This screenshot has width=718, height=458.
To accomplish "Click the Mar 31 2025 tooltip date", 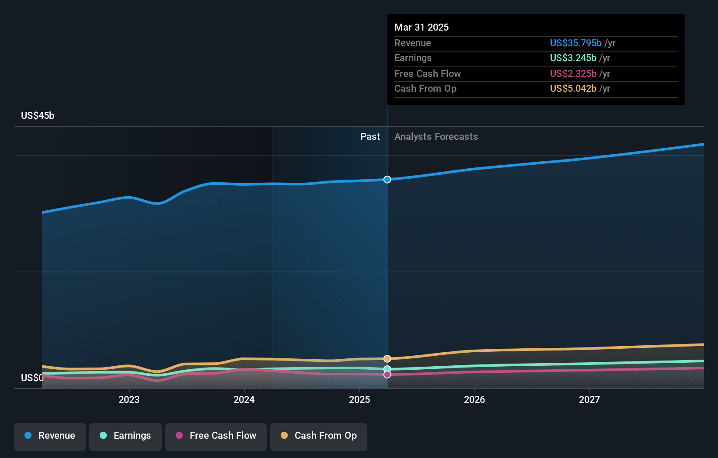I will tap(422, 27).
